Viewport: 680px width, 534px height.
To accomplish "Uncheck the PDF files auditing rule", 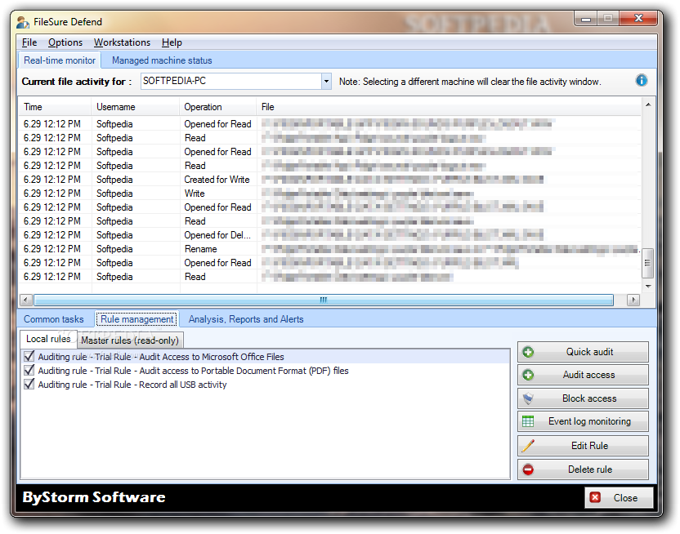I will 29,371.
